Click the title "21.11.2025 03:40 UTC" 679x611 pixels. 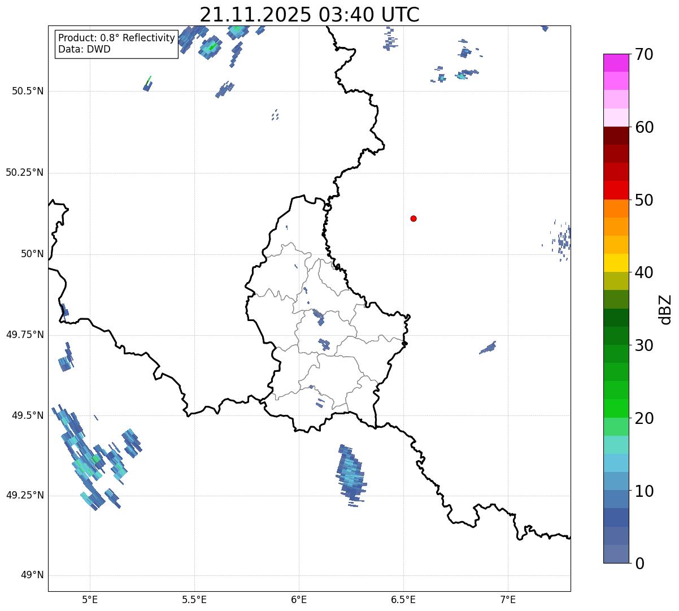[310, 15]
